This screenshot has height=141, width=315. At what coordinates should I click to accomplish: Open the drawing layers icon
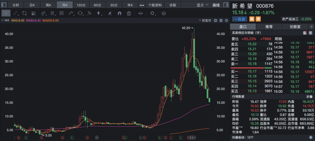pos(164,13)
